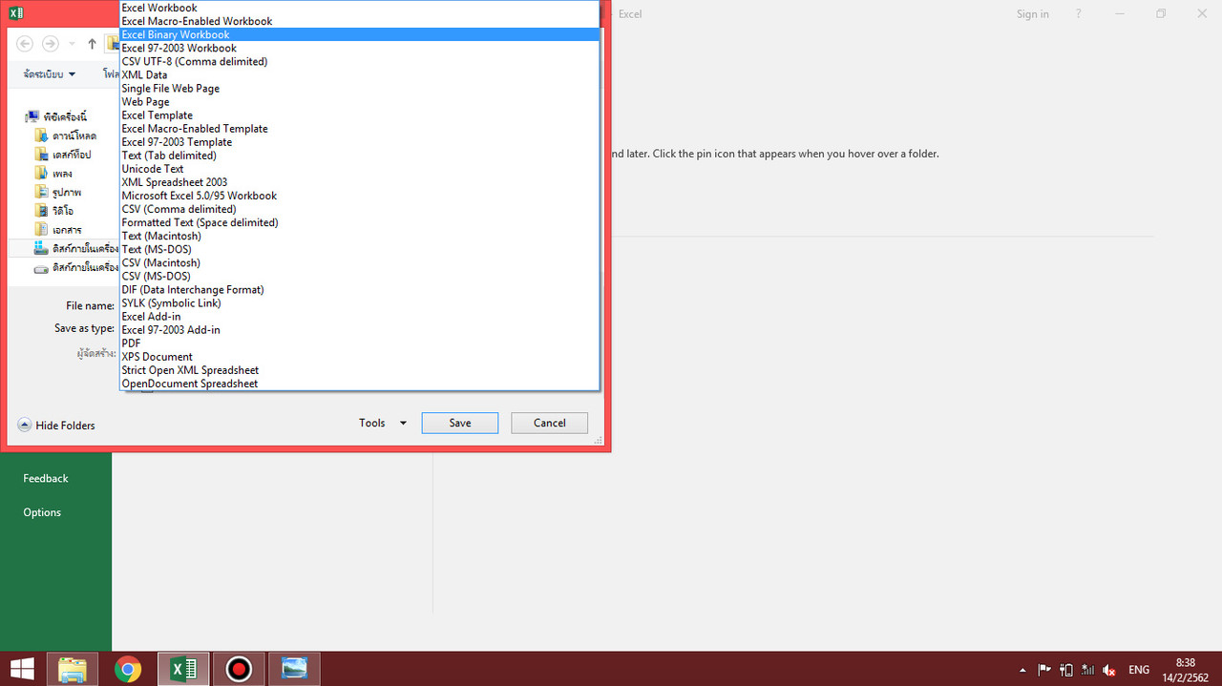Open the ดาวน์โหลด (Downloads) folder
Viewport: 1222px width, 686px height.
[x=66, y=135]
